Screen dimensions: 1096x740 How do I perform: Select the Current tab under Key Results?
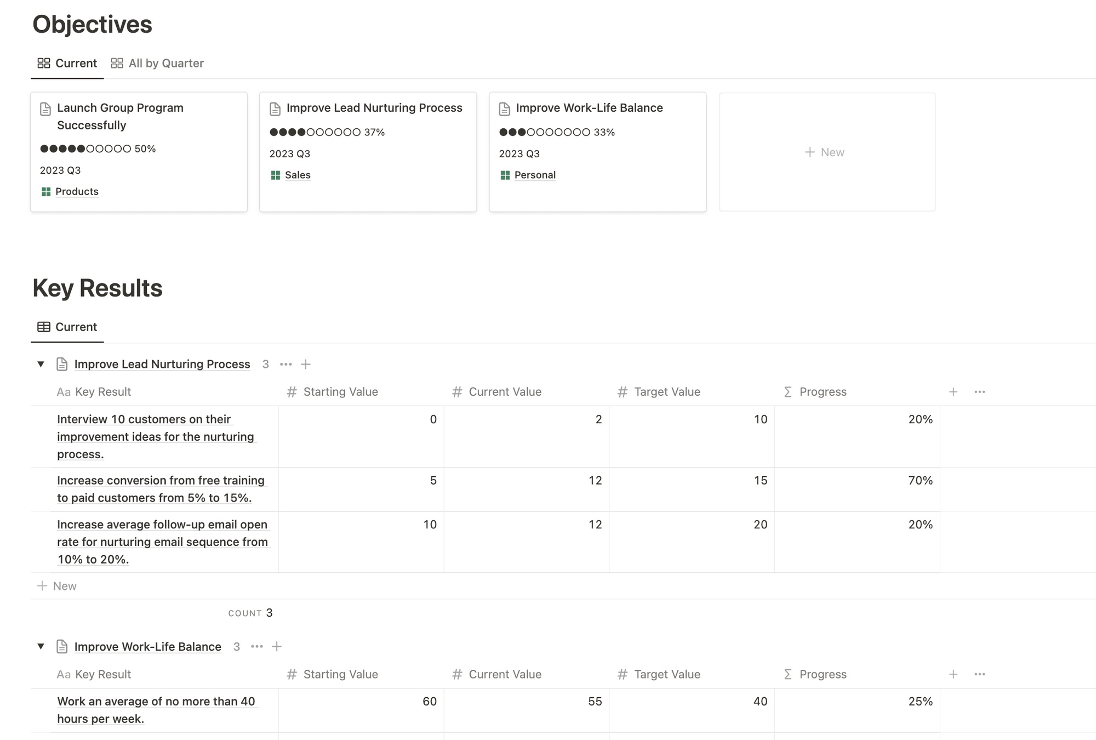(x=67, y=327)
